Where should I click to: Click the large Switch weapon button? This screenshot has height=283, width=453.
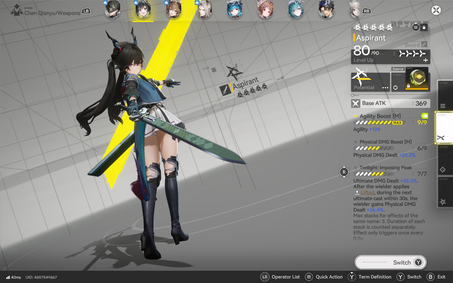click(390, 262)
